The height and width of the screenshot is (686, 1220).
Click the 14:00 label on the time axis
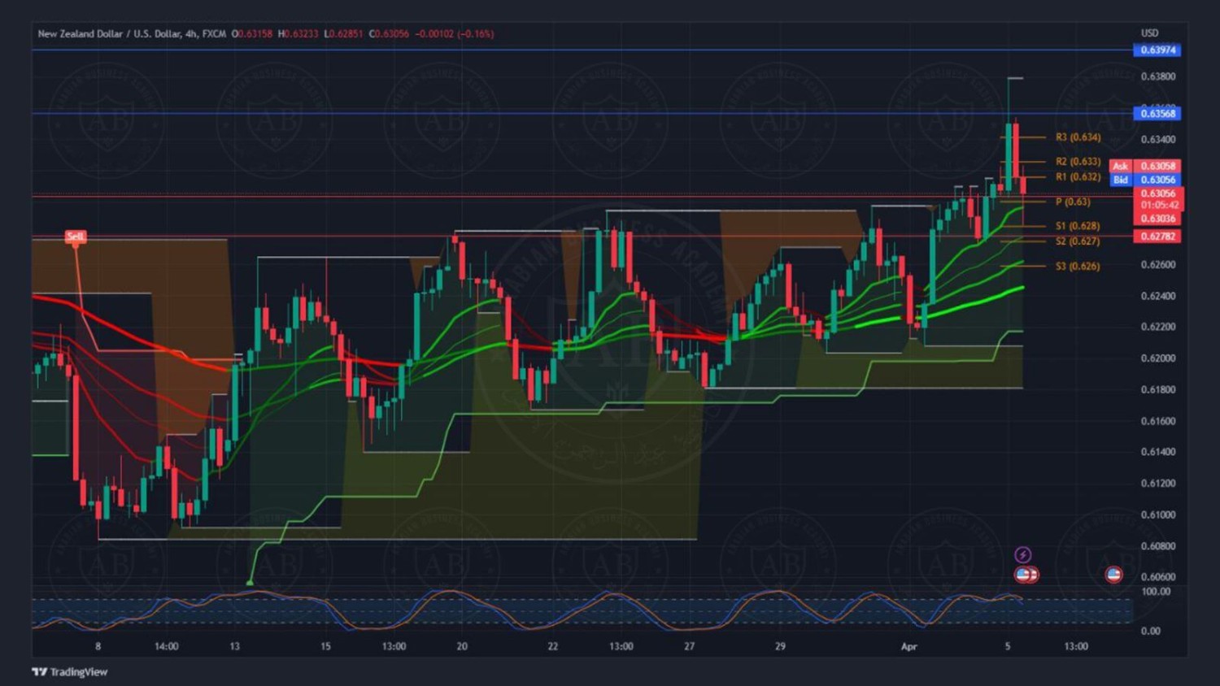click(x=167, y=647)
